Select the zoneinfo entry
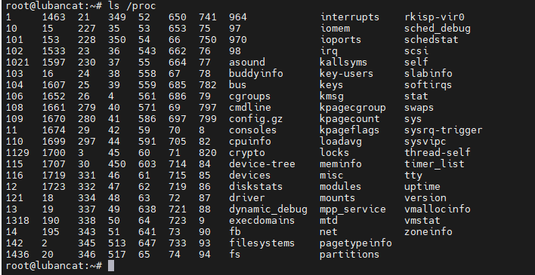Image resolution: width=535 pixels, height=275 pixels. [428, 232]
